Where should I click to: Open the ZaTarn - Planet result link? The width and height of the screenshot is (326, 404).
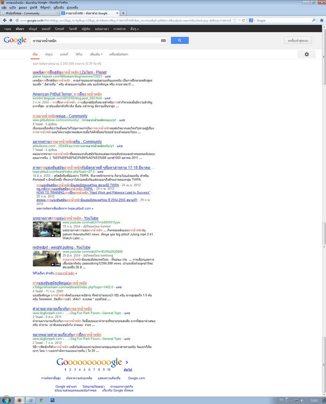(x=69, y=72)
